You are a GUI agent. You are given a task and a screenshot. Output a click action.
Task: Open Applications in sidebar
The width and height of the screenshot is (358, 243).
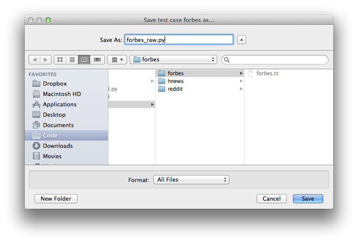click(66, 104)
